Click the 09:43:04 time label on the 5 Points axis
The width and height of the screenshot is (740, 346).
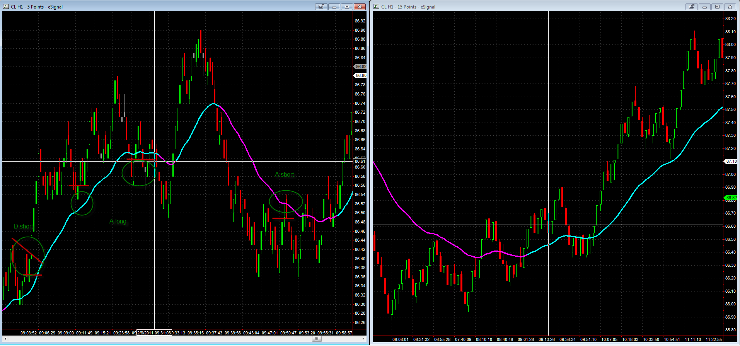tap(251, 333)
